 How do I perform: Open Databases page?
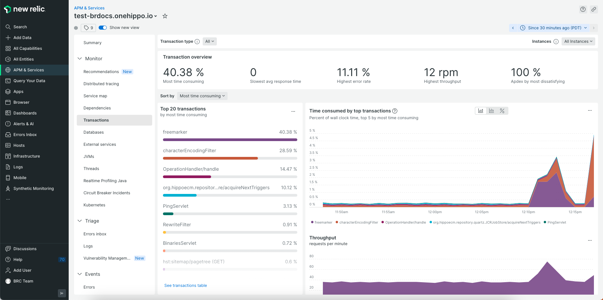pyautogui.click(x=114, y=132)
